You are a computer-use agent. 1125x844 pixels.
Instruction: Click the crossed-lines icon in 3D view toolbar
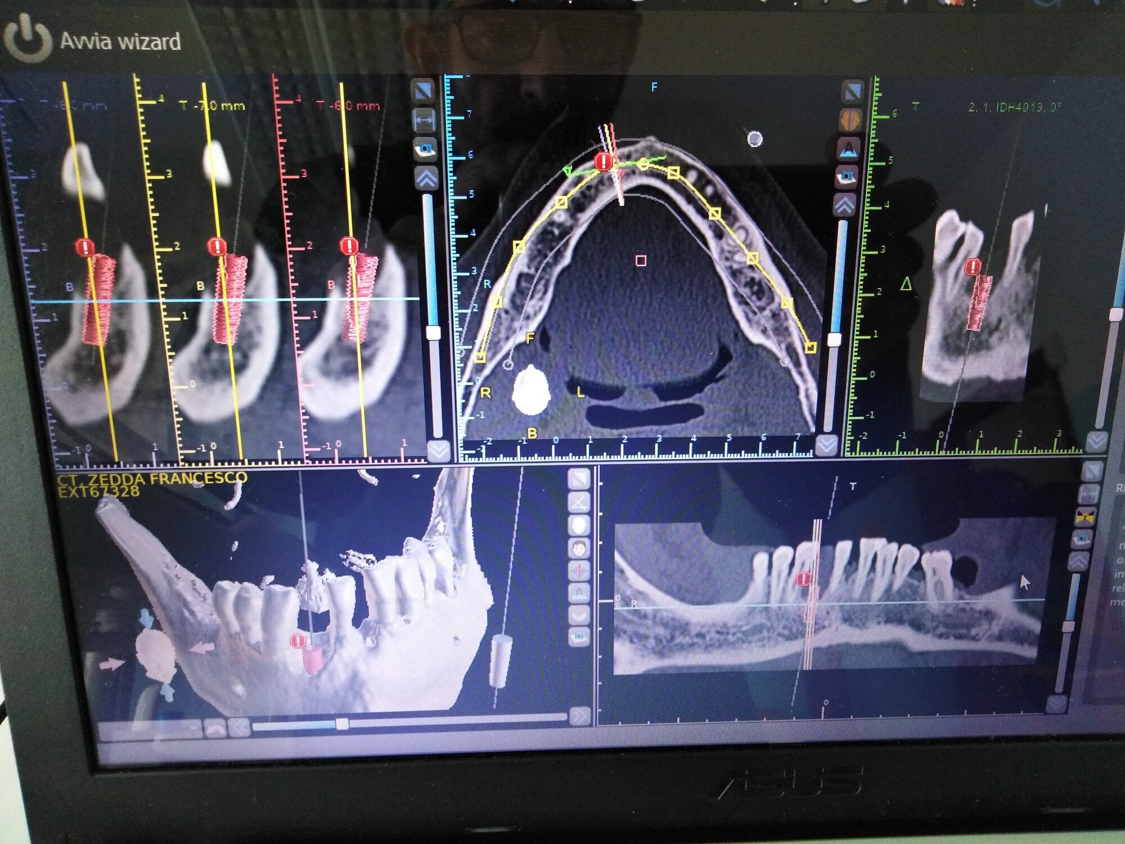point(579,501)
